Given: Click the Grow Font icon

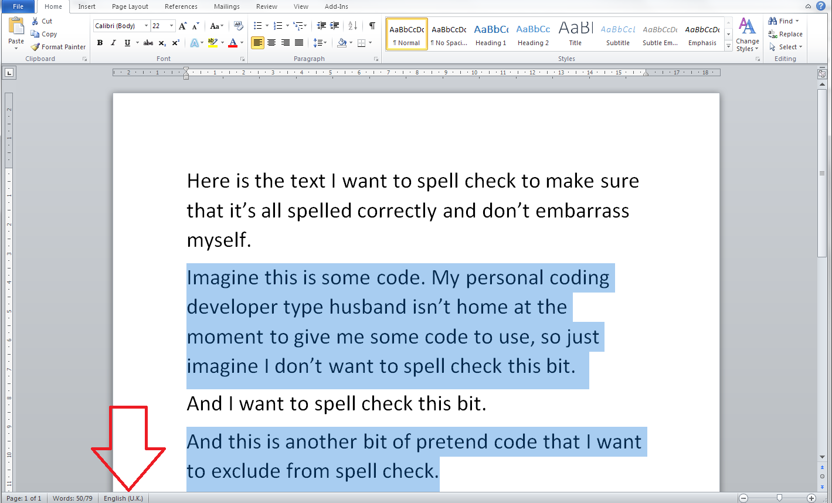Looking at the screenshot, I should (183, 26).
